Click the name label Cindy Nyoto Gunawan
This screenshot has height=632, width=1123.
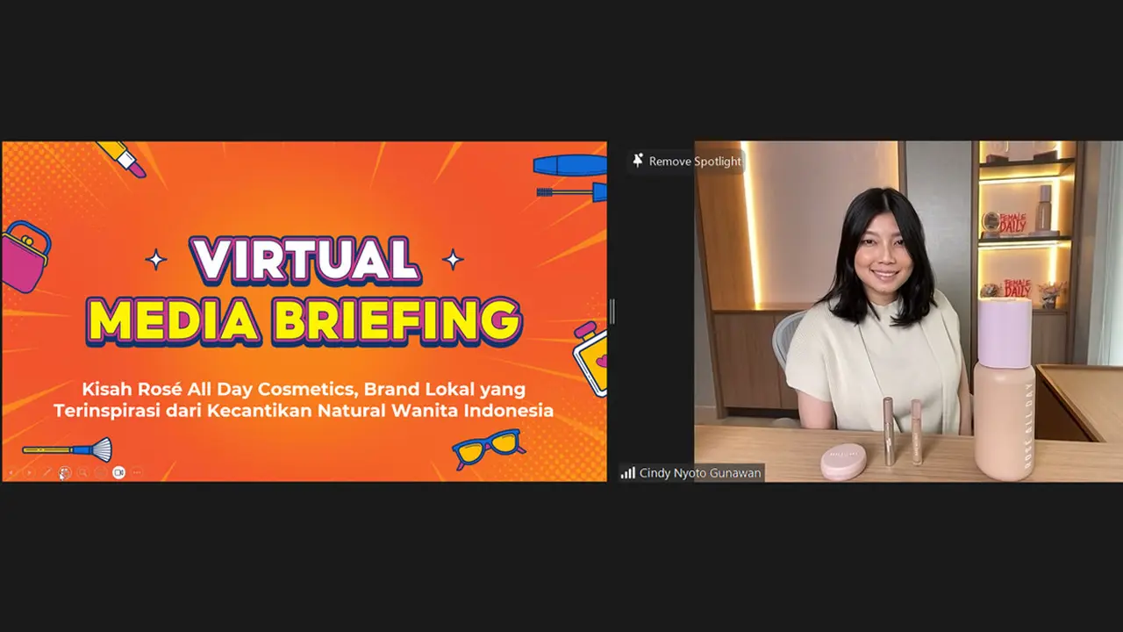click(x=700, y=473)
